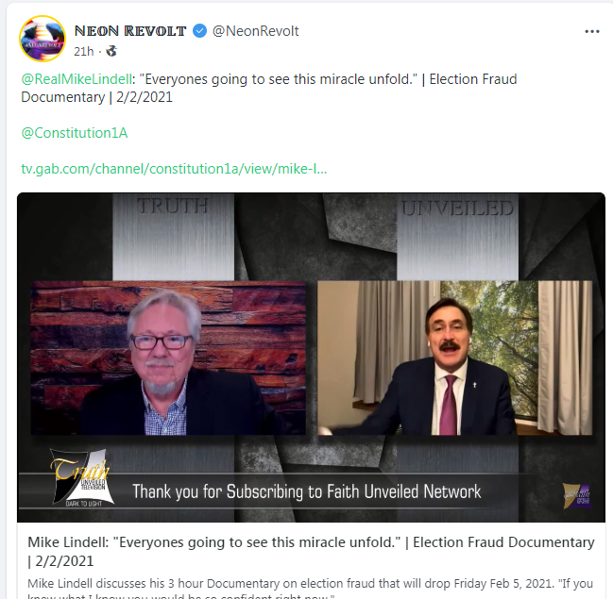Viewport: 613px width, 599px height.
Task: Click the UNVEILED panel in thumbnail
Action: (x=457, y=237)
